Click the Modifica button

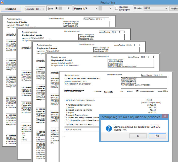tap(174, 9)
